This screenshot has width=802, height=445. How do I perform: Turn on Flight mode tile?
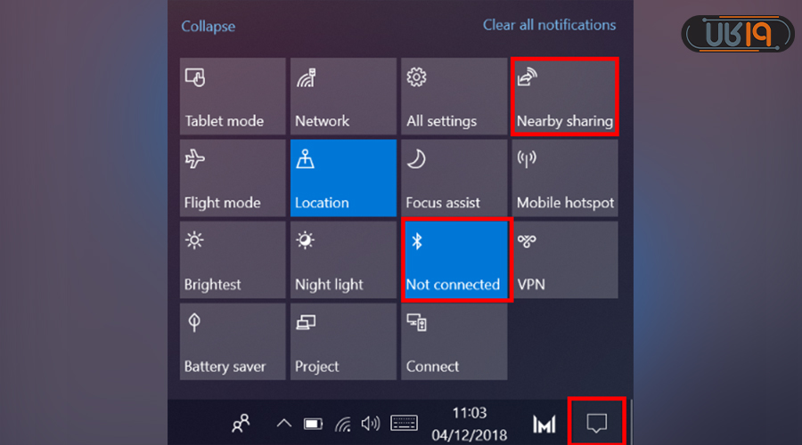click(x=233, y=178)
